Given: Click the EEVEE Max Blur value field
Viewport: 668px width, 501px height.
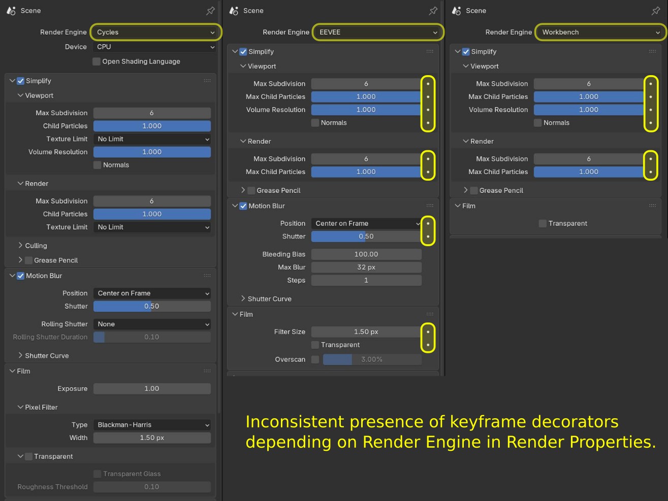Looking at the screenshot, I should coord(366,268).
